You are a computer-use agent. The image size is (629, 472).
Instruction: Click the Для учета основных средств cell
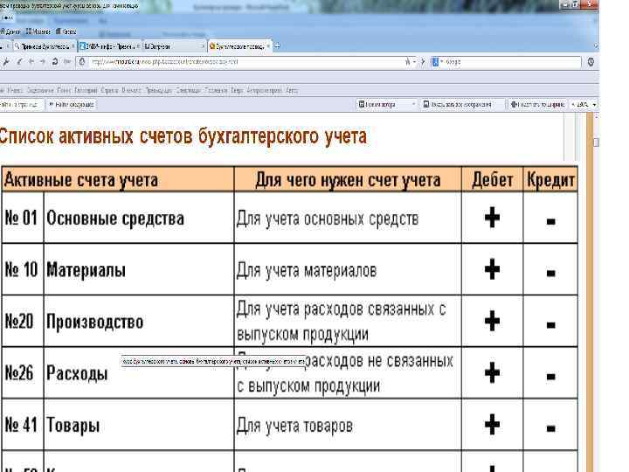pos(348,219)
